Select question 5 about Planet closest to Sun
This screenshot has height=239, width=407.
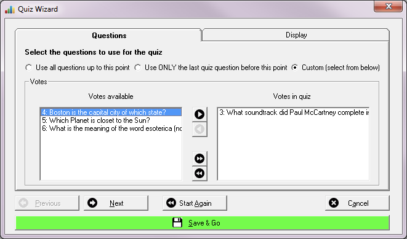pyautogui.click(x=111, y=120)
